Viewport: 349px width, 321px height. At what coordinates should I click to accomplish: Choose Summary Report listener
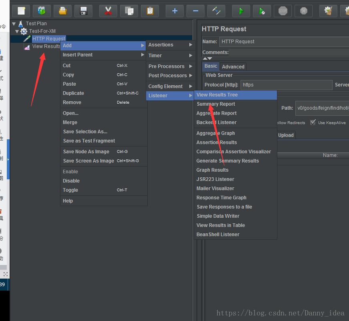[x=236, y=104]
